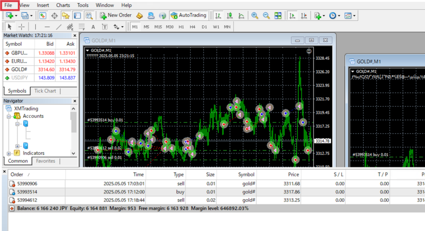Select the arrow Cursor tool
This screenshot has height=231, width=425.
pos(10,27)
